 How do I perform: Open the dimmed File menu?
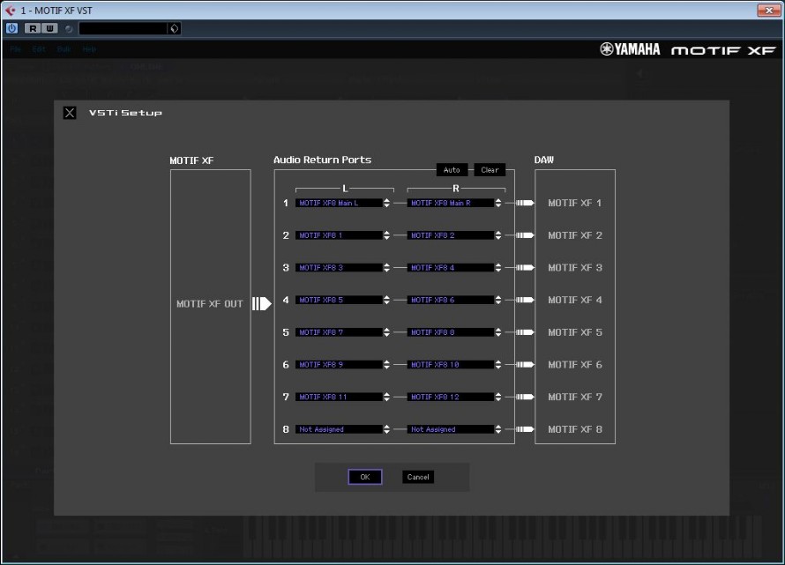(x=15, y=49)
